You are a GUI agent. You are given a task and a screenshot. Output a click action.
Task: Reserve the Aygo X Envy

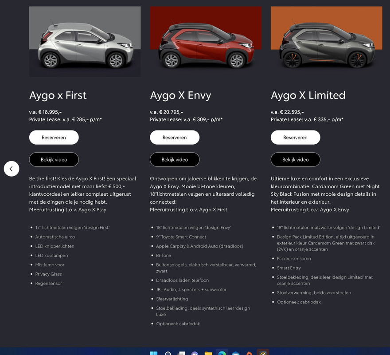(175, 137)
